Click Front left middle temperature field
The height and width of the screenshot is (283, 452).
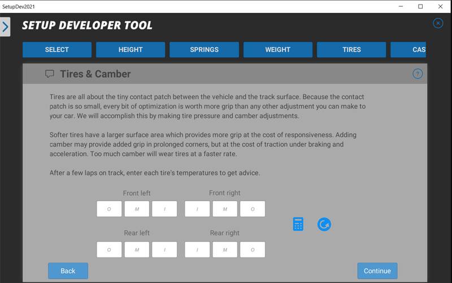click(137, 209)
